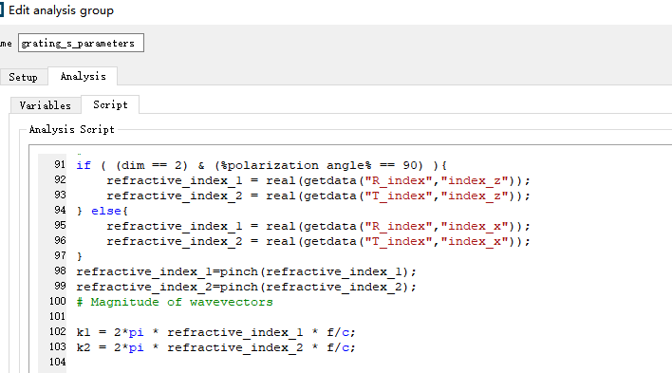Viewport: 672px width, 373px height.
Task: Click line 102 'k1 = 2*pi' statement
Action: 215,333
